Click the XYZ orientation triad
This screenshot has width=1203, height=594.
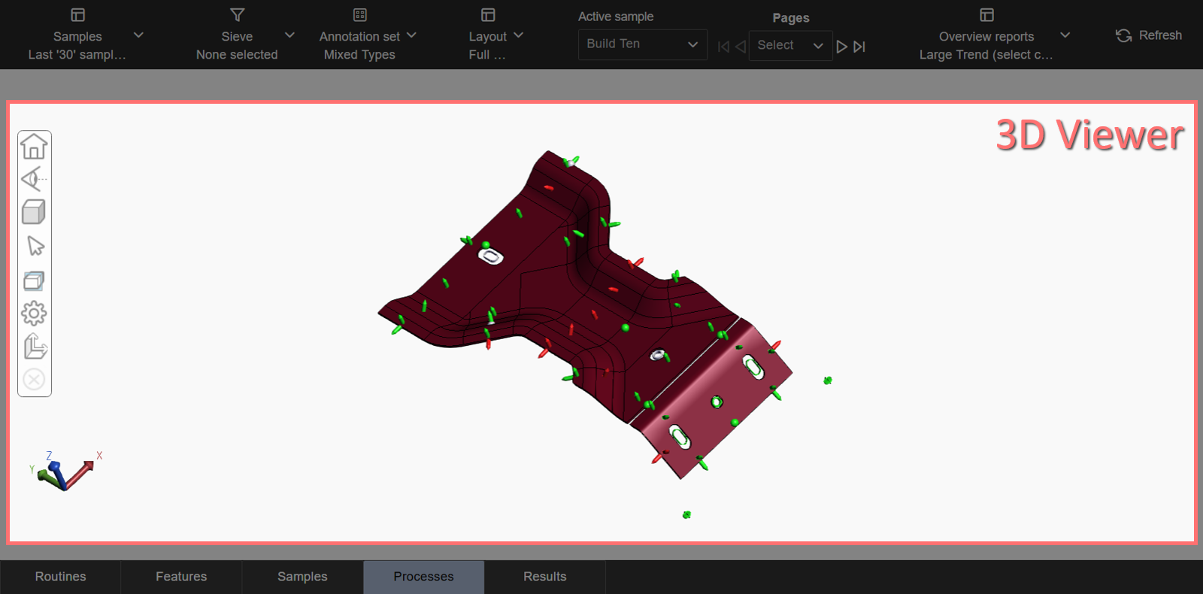66,472
